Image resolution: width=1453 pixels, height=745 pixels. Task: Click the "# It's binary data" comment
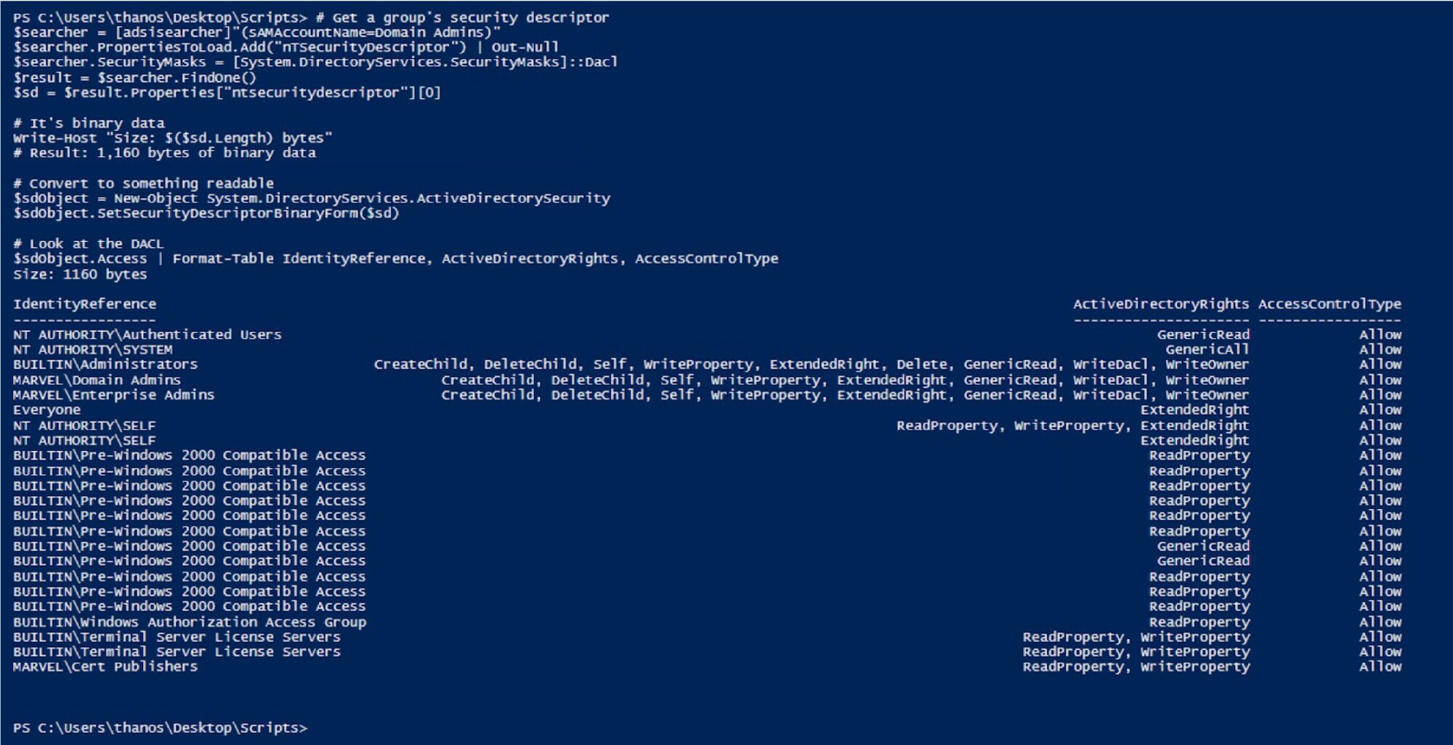pyautogui.click(x=89, y=123)
